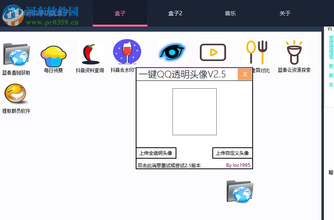Switch to the 盒子 tab

120,13
